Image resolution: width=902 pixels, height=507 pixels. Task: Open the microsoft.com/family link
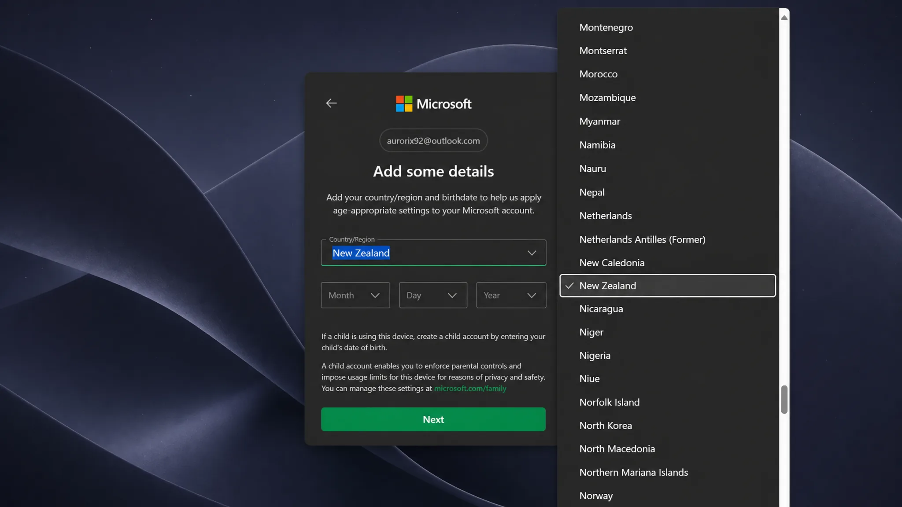click(470, 388)
